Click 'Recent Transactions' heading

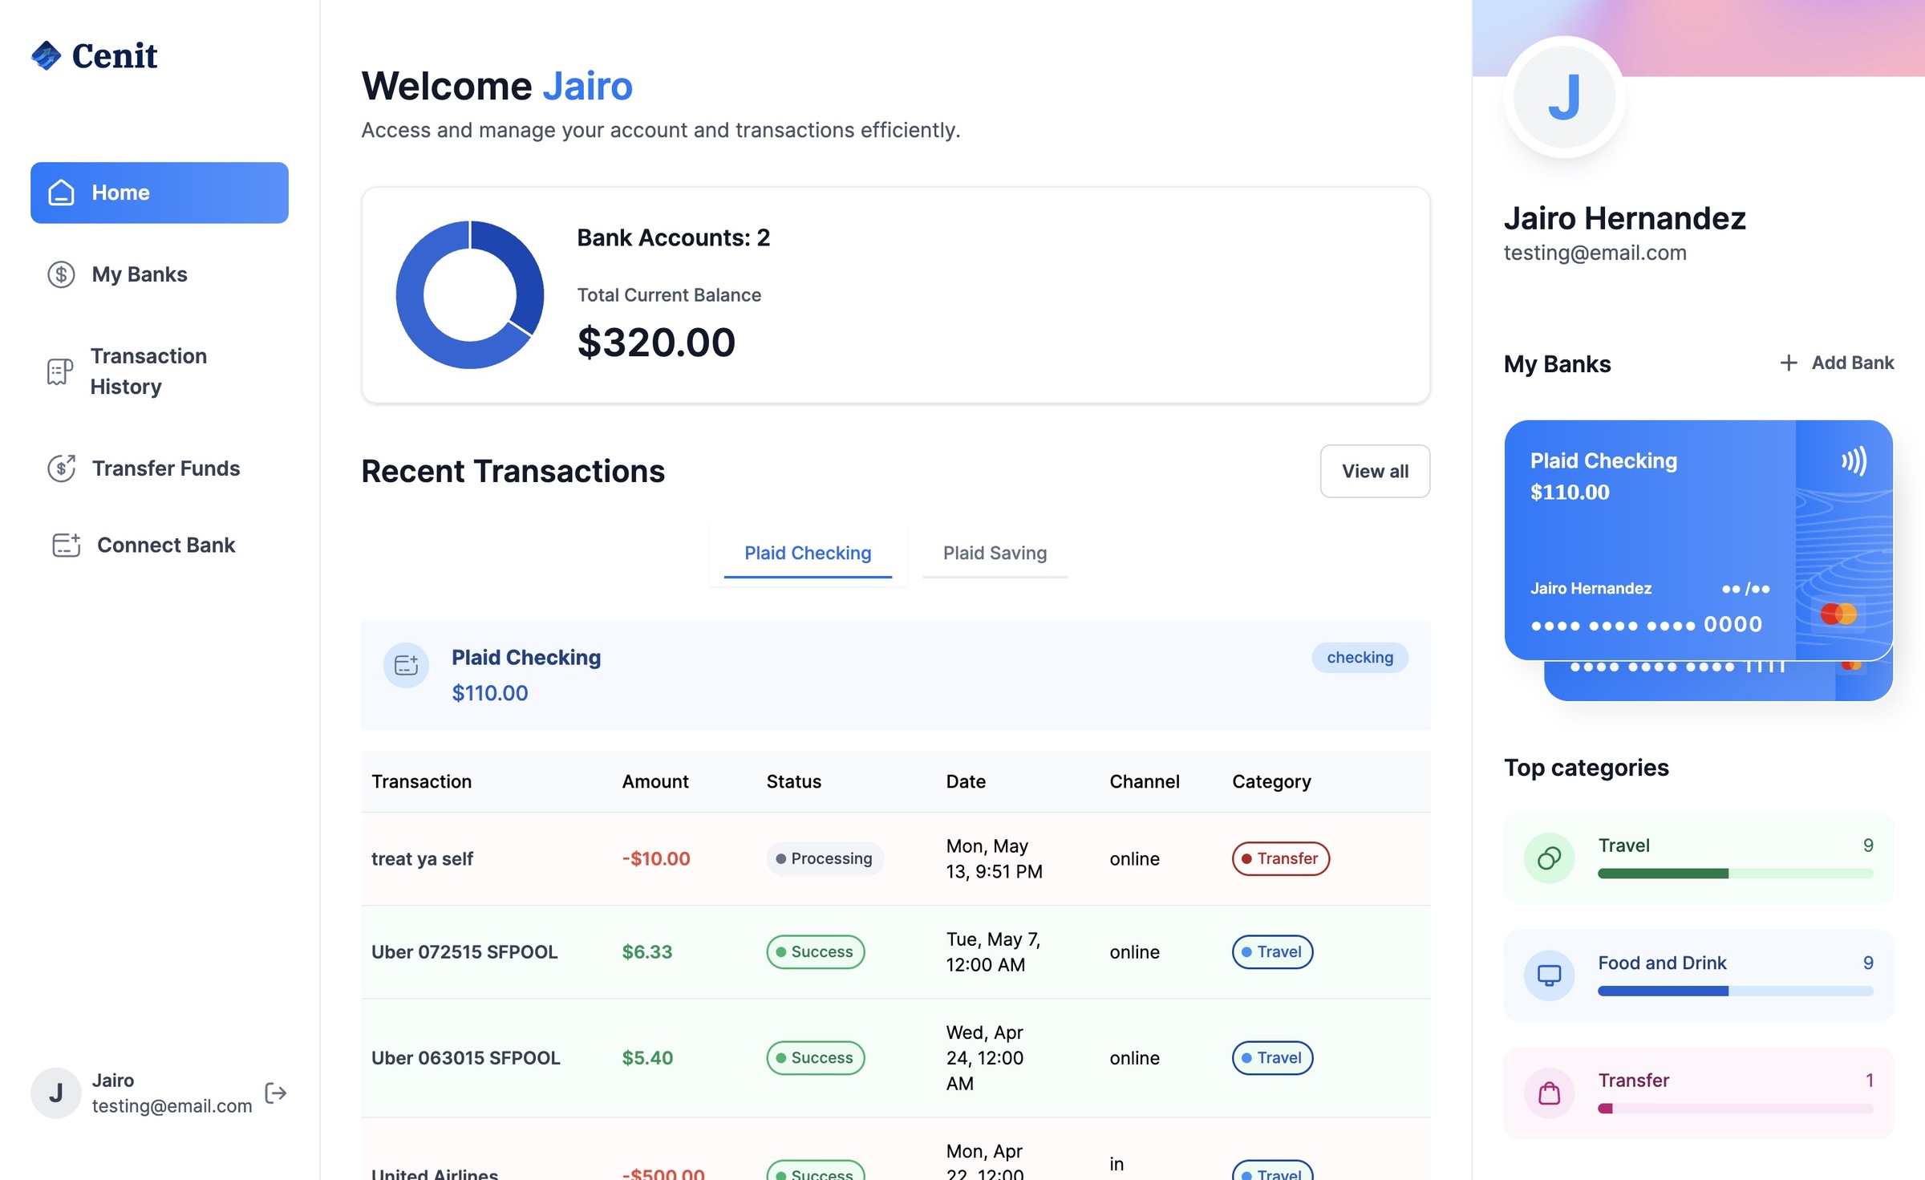(513, 471)
